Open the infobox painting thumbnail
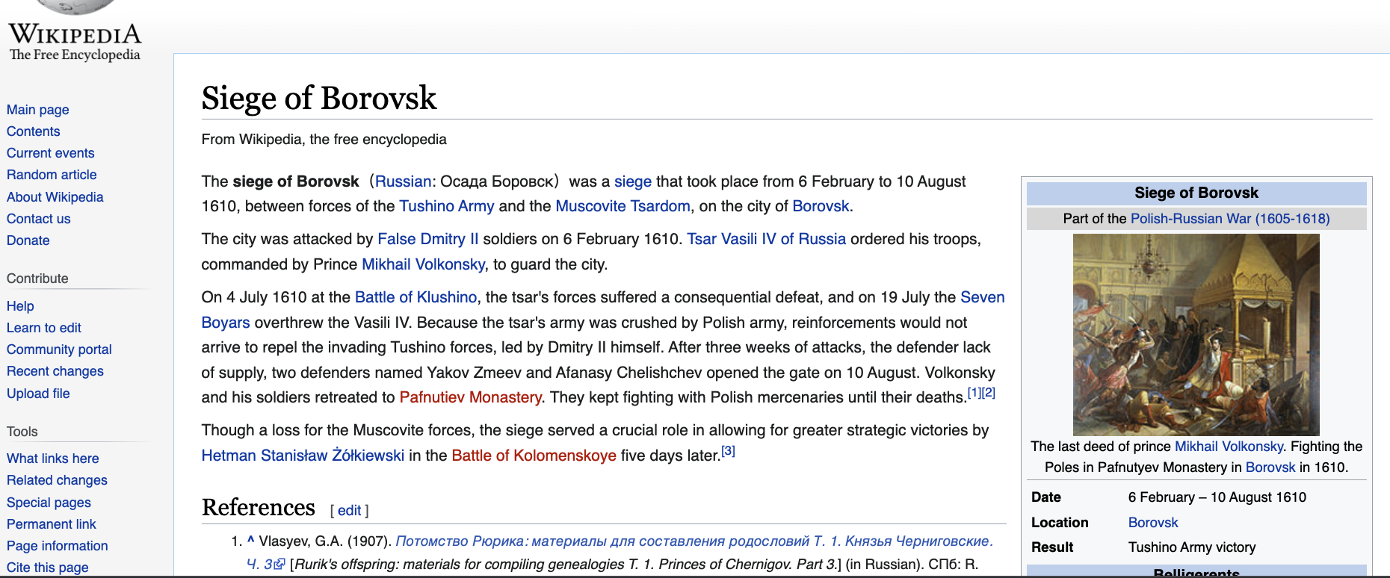Image resolution: width=1390 pixels, height=578 pixels. click(1196, 335)
